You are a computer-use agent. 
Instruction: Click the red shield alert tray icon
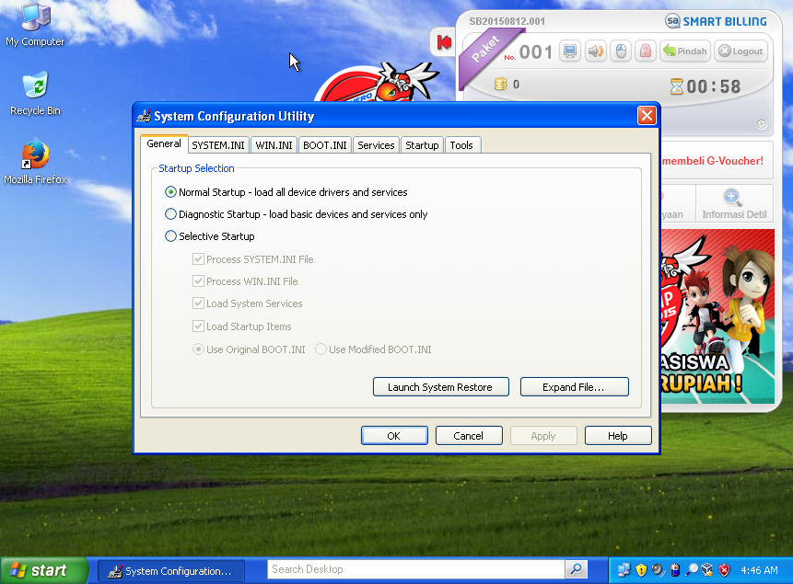[x=724, y=570]
